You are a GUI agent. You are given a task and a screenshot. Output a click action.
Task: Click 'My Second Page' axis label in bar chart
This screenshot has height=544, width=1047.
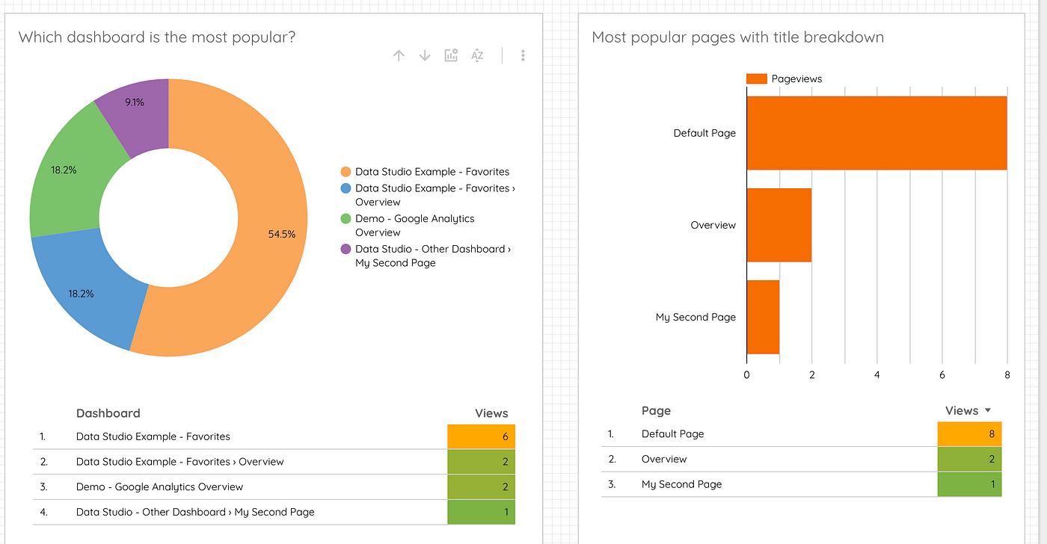[696, 317]
